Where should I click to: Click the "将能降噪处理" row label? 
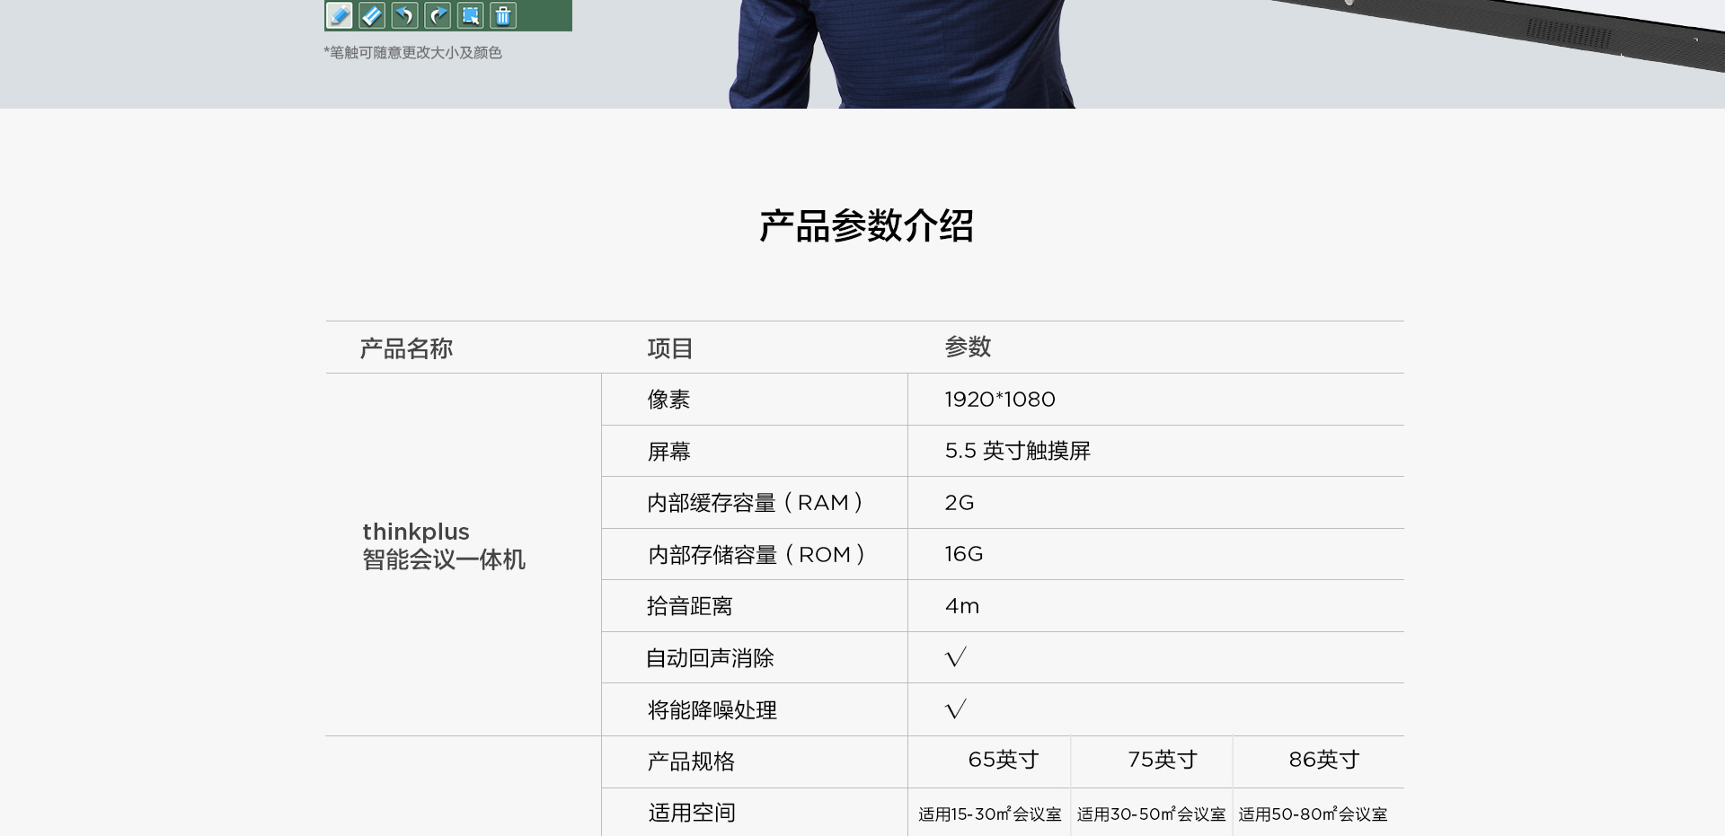pyautogui.click(x=712, y=710)
